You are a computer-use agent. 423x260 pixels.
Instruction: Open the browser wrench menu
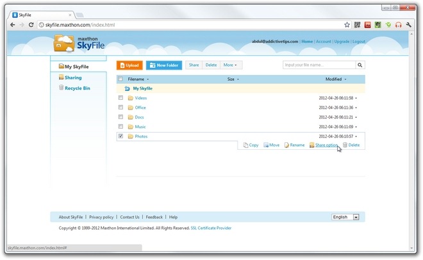click(408, 25)
